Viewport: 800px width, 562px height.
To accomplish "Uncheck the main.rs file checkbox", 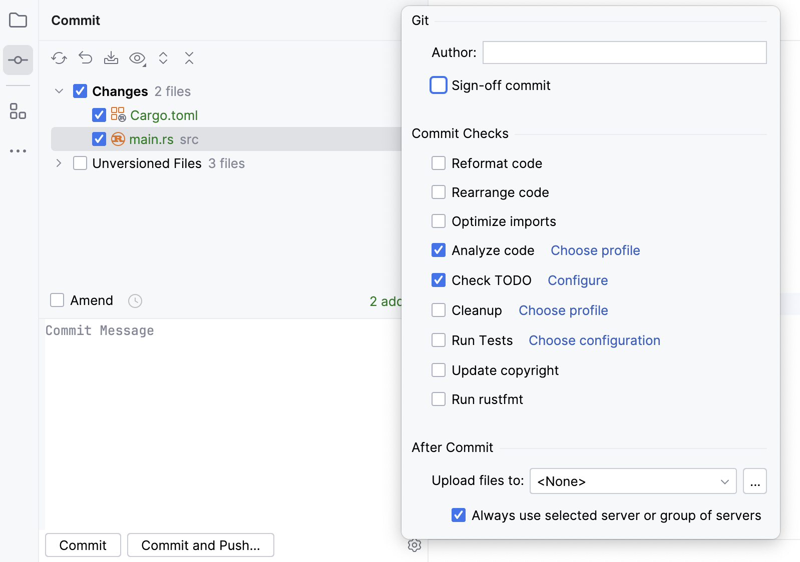I will tap(99, 139).
